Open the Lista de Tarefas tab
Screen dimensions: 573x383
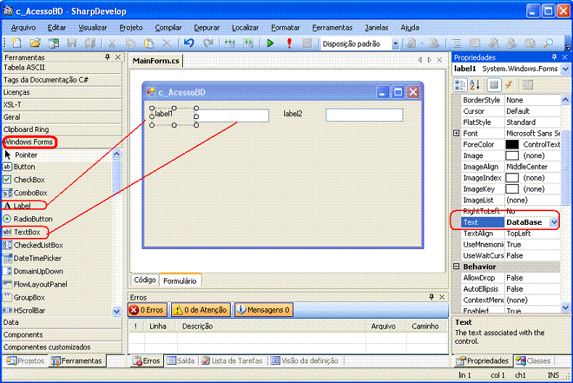coord(232,361)
